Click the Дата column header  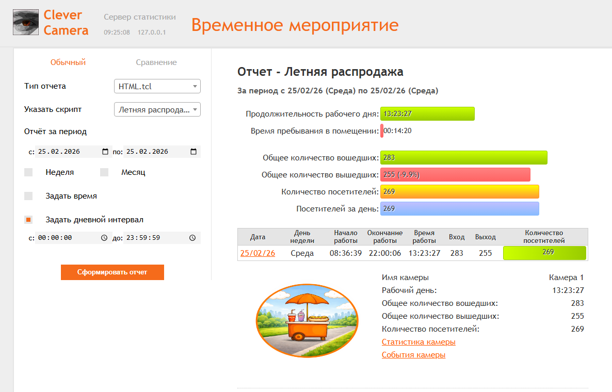257,237
